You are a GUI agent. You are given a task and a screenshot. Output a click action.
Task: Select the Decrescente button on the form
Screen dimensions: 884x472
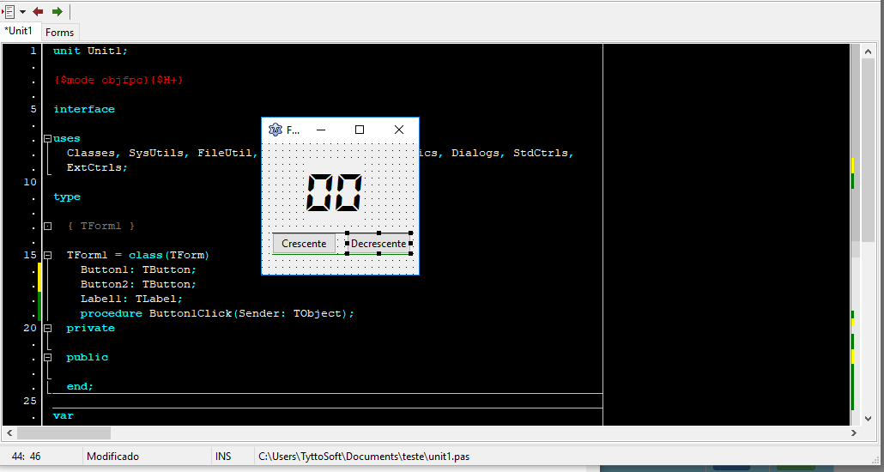[x=378, y=244]
